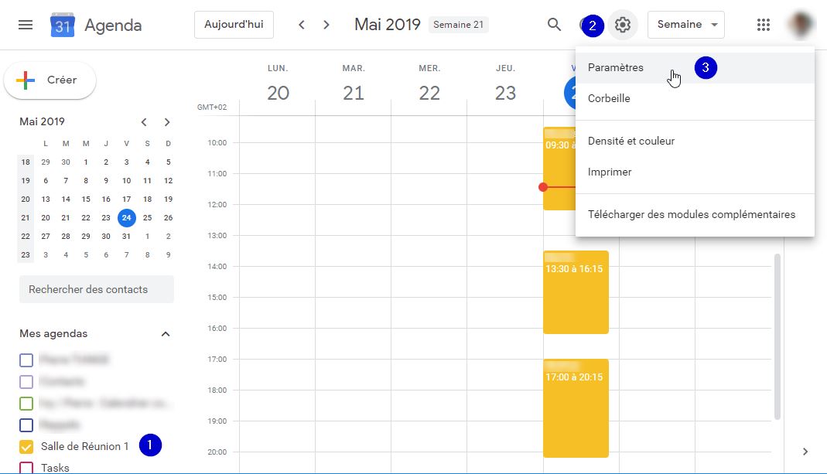Open the Semaine view dropdown
Image resolution: width=827 pixels, height=474 pixels.
point(685,25)
